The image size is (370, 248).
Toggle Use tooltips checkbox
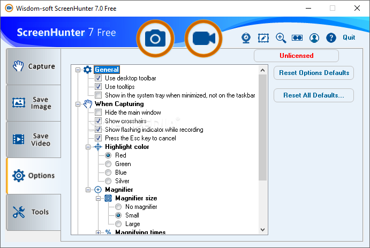tap(98, 87)
